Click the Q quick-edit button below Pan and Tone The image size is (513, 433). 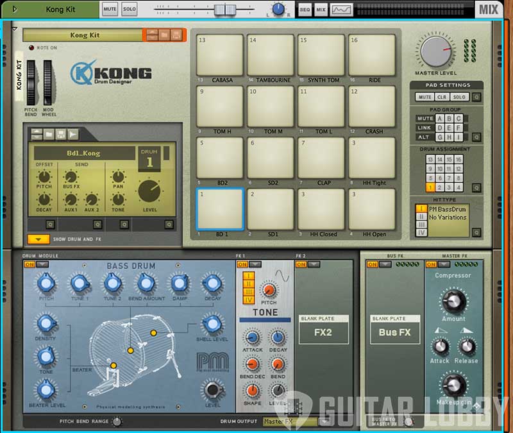(124, 225)
